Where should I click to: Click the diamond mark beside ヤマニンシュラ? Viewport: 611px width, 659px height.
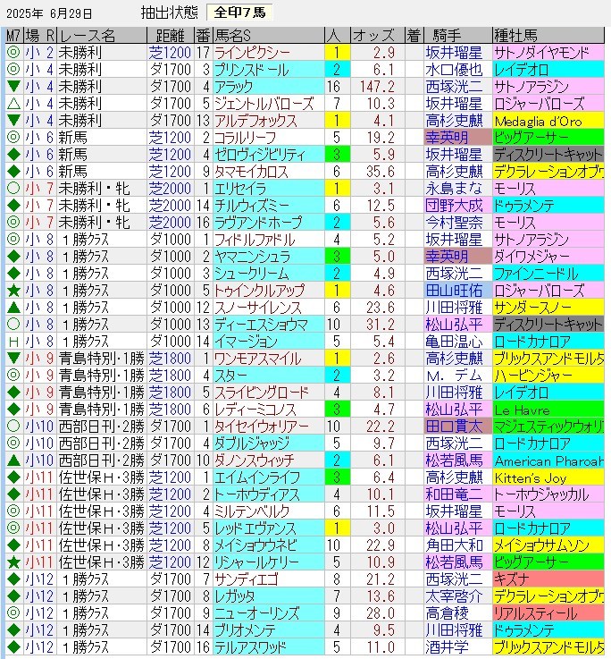pos(14,256)
